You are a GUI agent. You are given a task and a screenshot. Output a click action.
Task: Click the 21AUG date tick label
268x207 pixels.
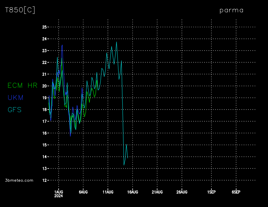(157, 192)
